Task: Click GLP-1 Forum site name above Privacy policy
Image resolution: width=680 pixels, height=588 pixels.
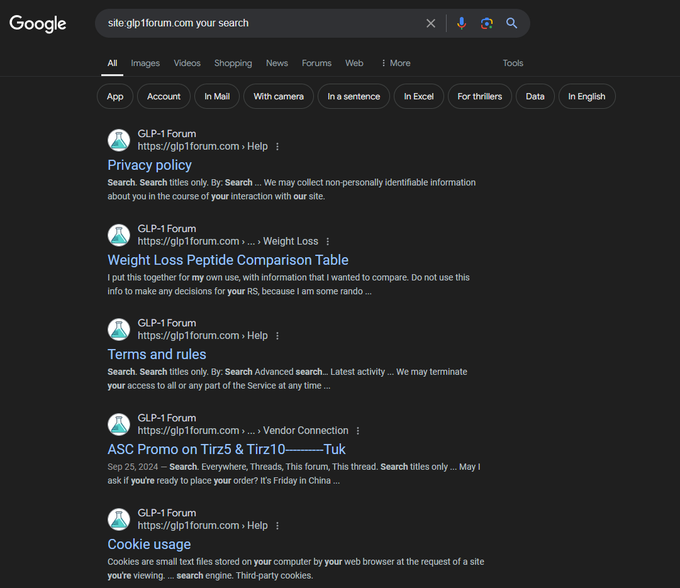Action: point(167,134)
